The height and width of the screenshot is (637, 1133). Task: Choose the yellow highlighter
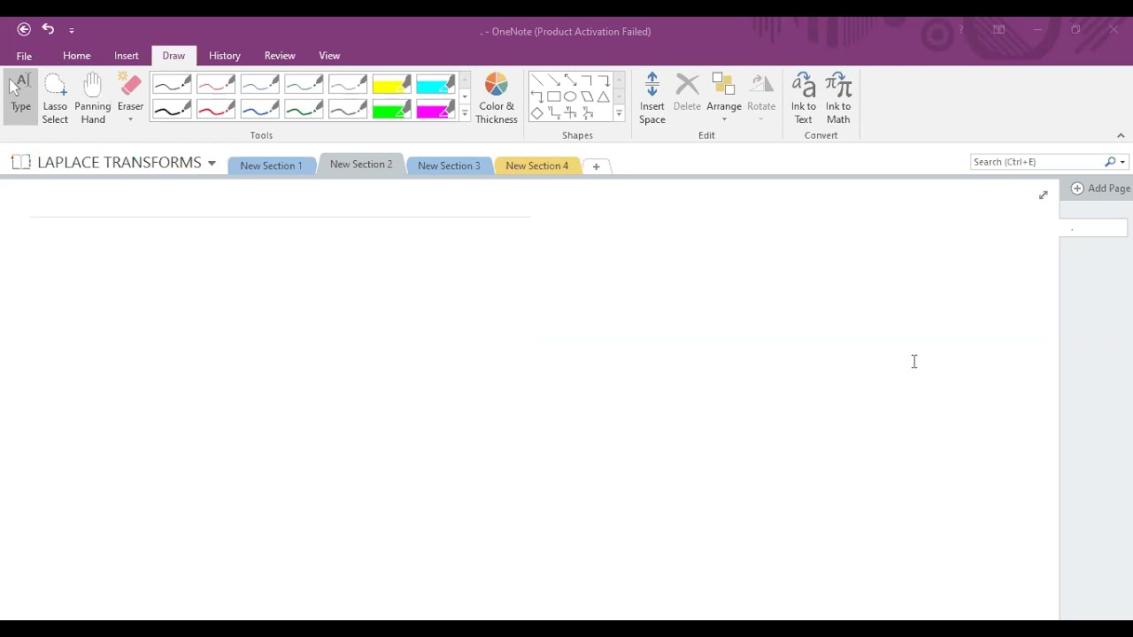coord(391,85)
